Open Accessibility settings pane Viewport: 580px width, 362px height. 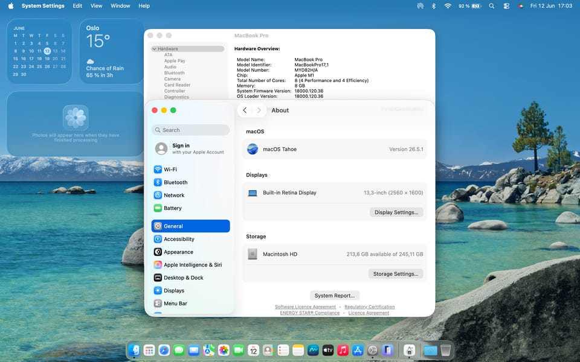click(190, 240)
